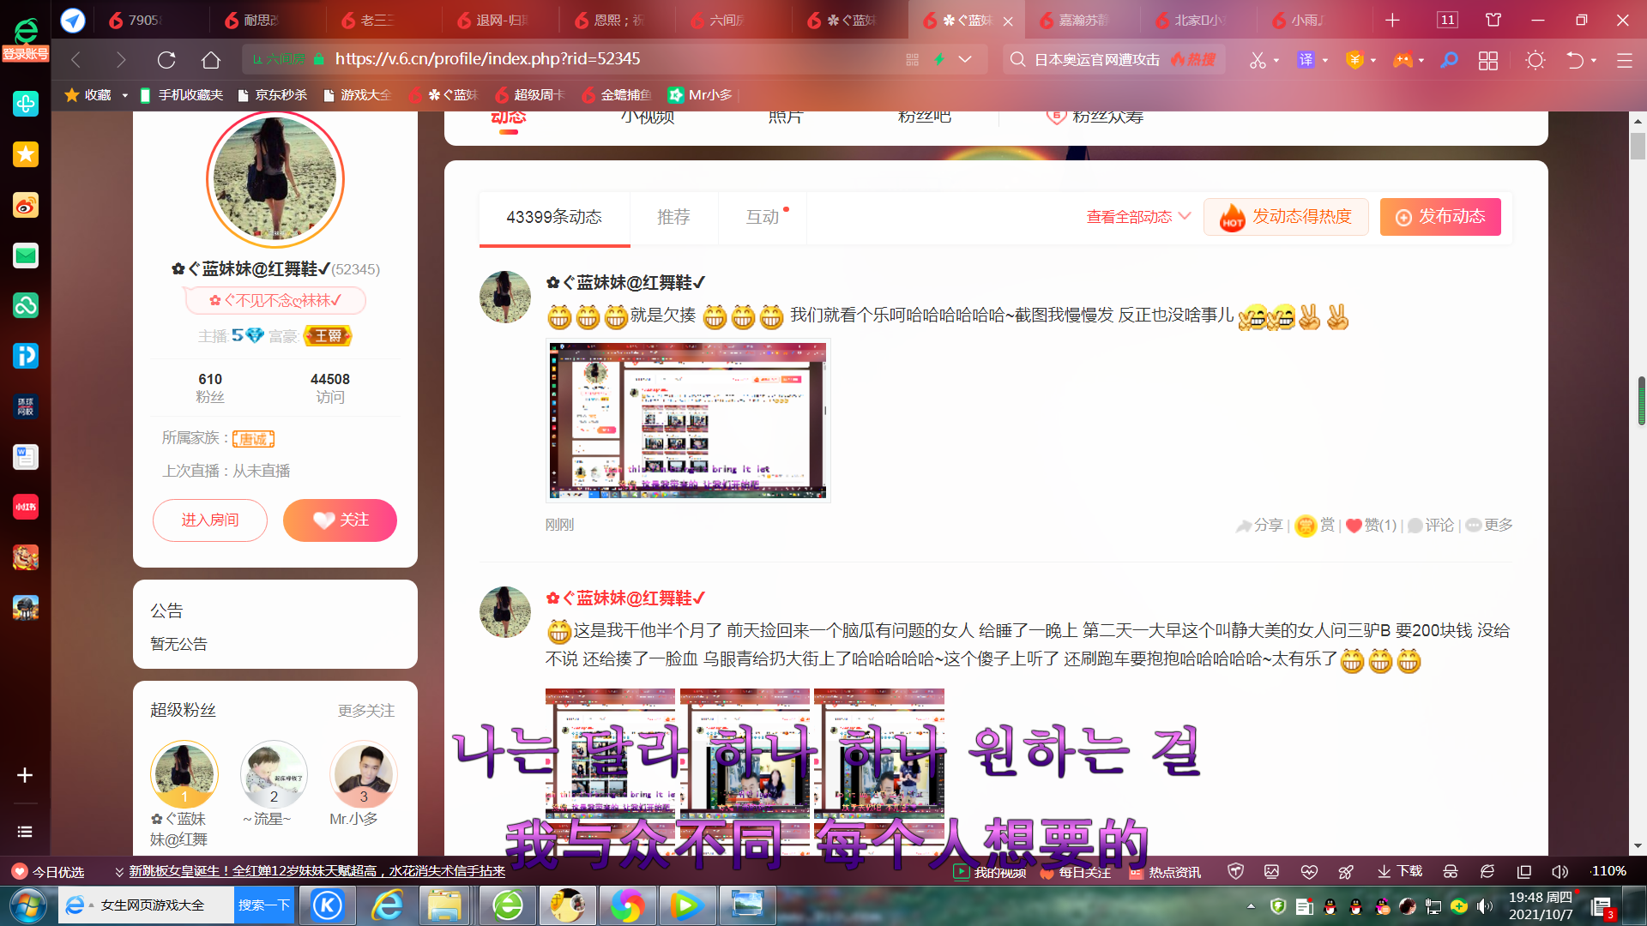Click the 发布动态 button

coord(1440,217)
